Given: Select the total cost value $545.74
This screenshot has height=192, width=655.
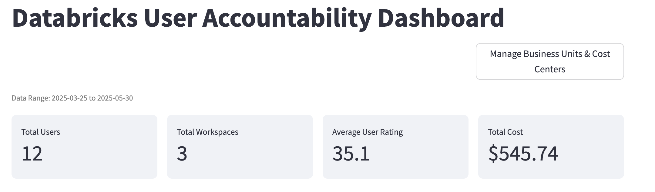Looking at the screenshot, I should point(523,154).
